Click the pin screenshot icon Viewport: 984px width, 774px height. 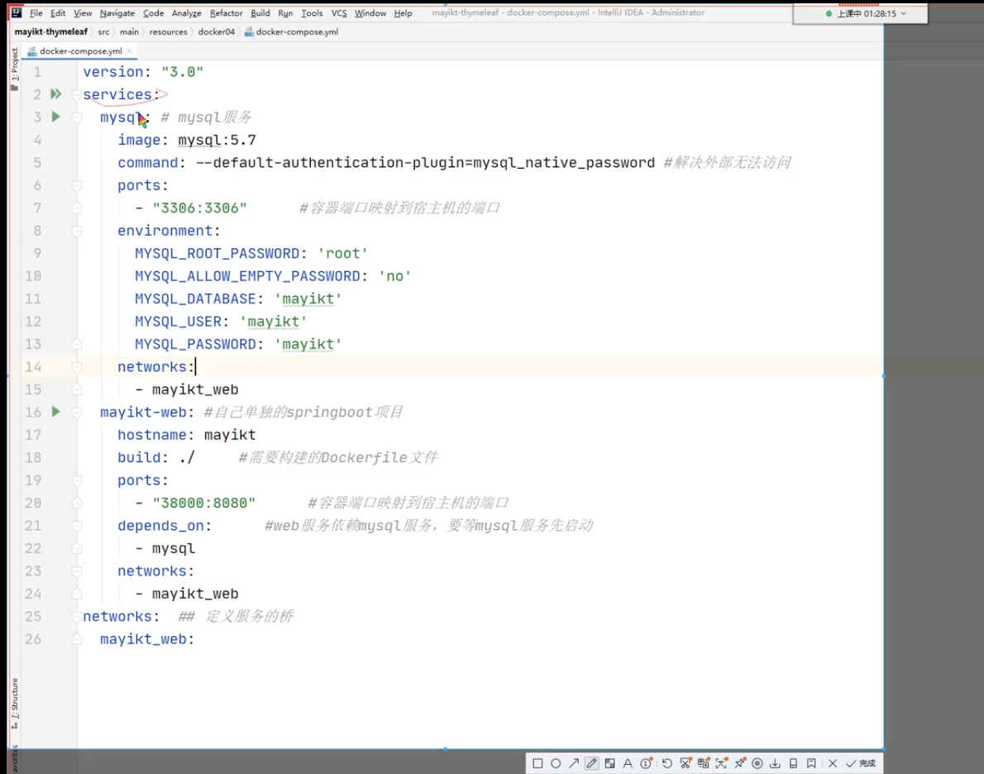[x=739, y=762]
